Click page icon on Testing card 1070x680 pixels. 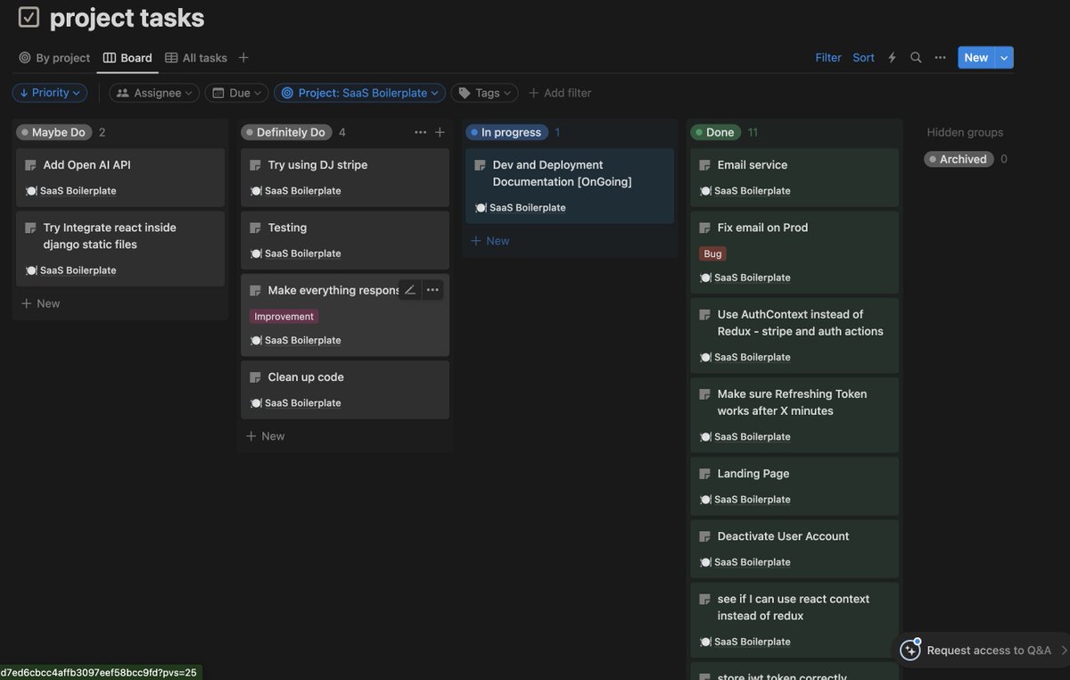coord(255,228)
